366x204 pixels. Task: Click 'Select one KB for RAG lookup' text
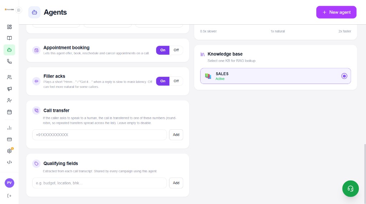point(231,61)
